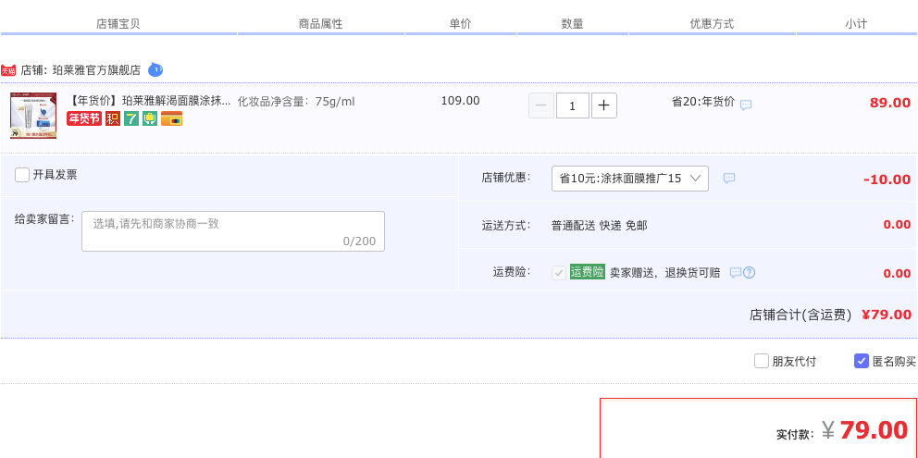This screenshot has height=458, width=918.
Task: Click the quantity input field
Action: (x=573, y=105)
